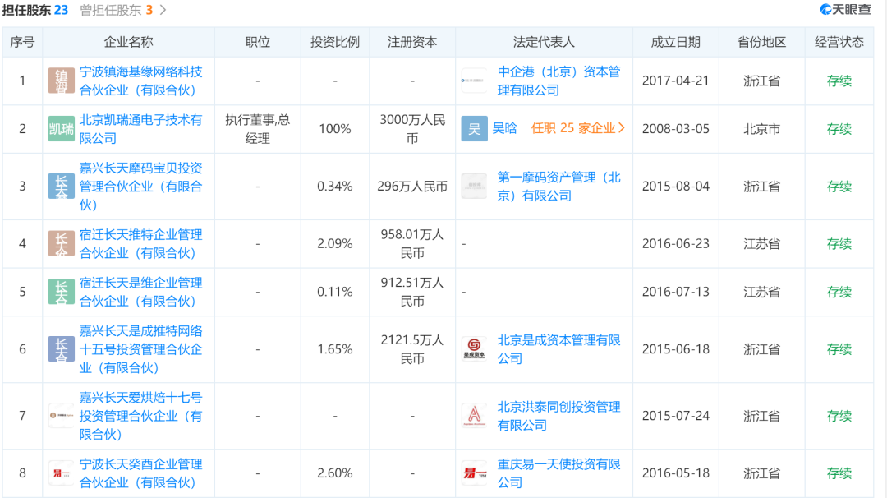The height and width of the screenshot is (498, 887).
Task: Click the 第一摩码资产管理 logo thumbnail
Action: tap(474, 187)
